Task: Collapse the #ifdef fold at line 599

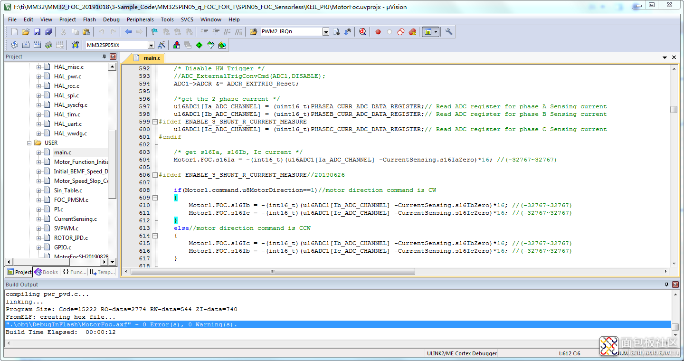Action: point(155,122)
